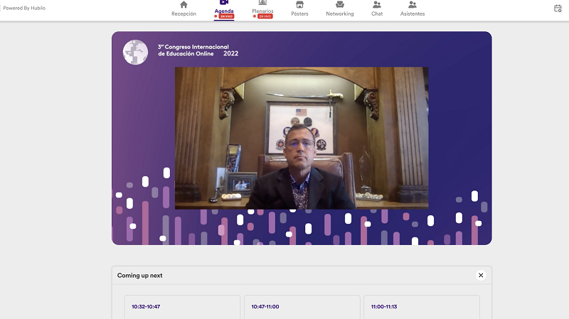Open the calendar schedule icon at top right
The width and height of the screenshot is (569, 319).
[558, 9]
